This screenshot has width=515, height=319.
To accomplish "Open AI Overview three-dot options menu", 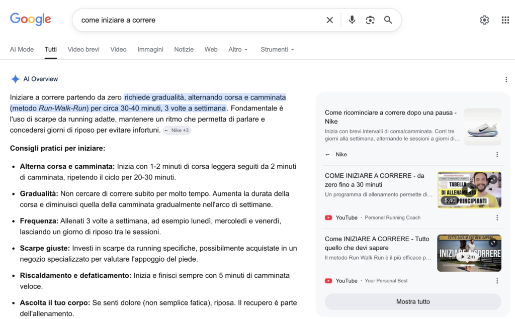I will [x=506, y=79].
